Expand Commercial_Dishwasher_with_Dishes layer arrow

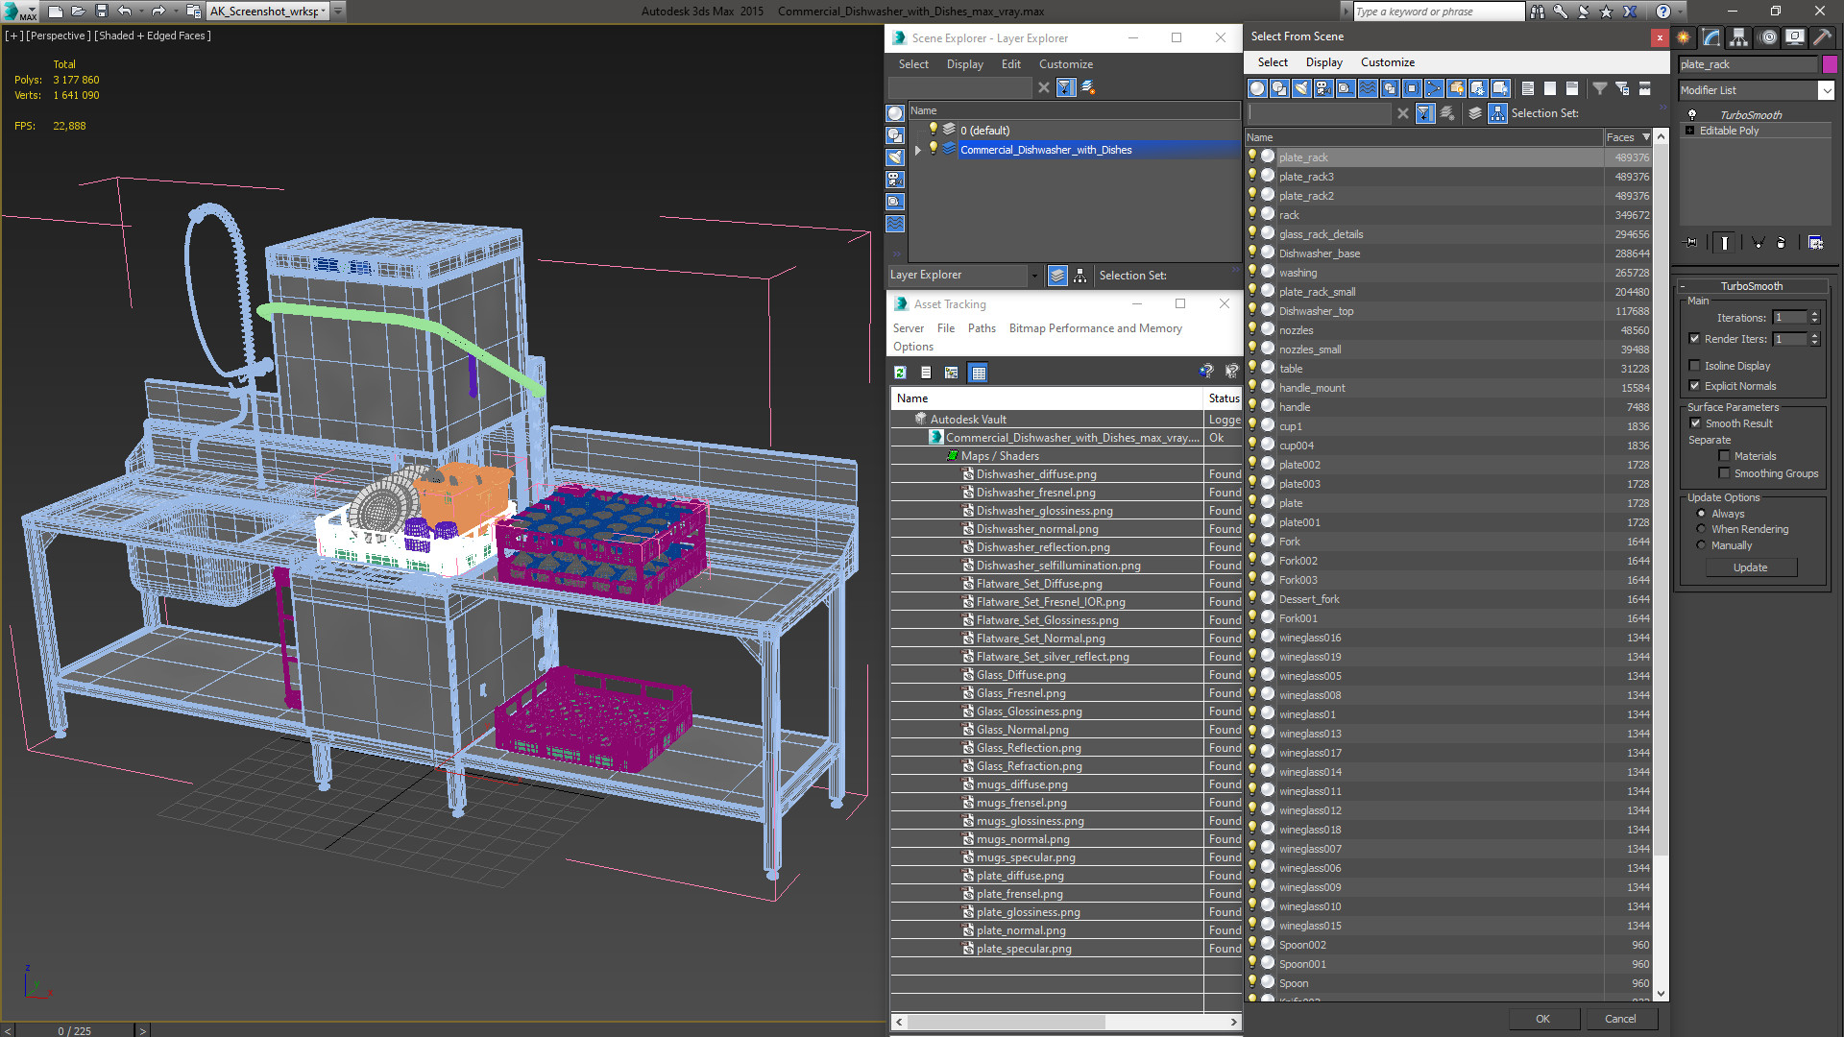click(x=918, y=150)
